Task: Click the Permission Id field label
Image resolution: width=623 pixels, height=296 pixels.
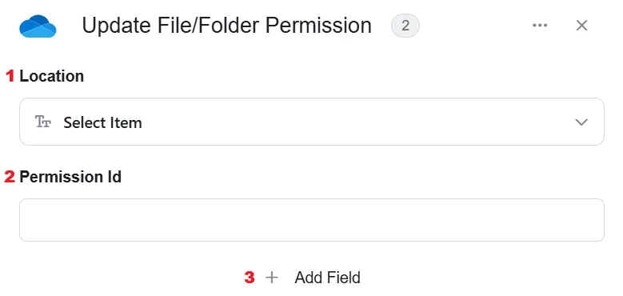Action: pyautogui.click(x=70, y=177)
